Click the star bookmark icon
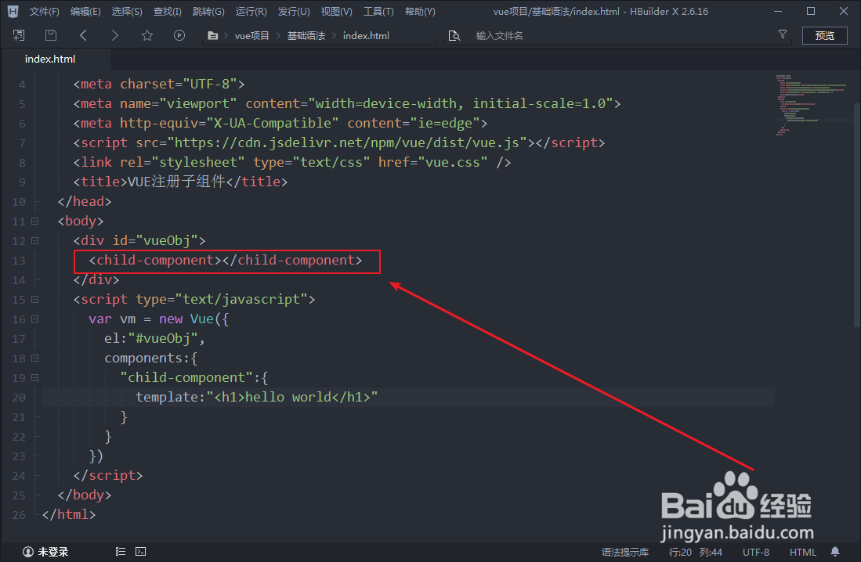This screenshot has height=562, width=861. pos(147,36)
